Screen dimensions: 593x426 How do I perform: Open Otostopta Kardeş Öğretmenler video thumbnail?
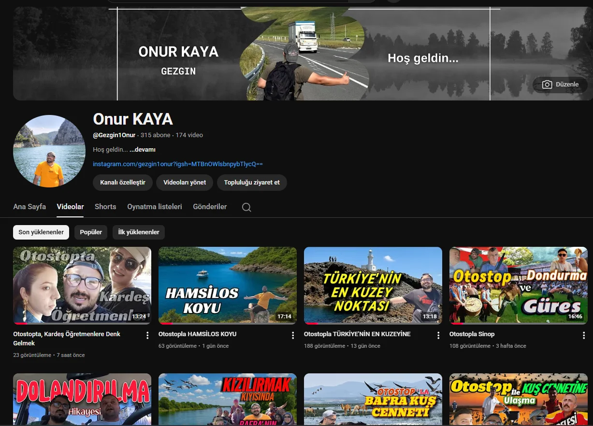point(82,285)
